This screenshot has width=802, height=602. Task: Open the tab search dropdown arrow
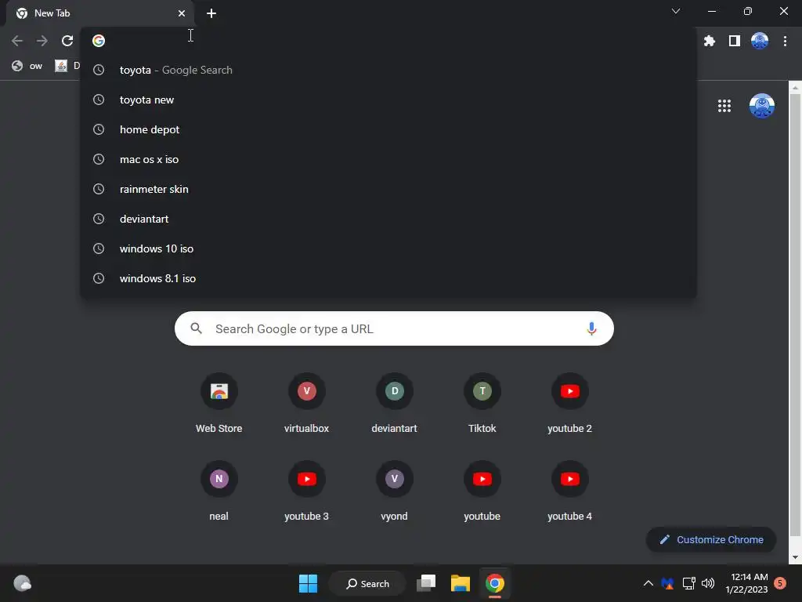coord(676,11)
